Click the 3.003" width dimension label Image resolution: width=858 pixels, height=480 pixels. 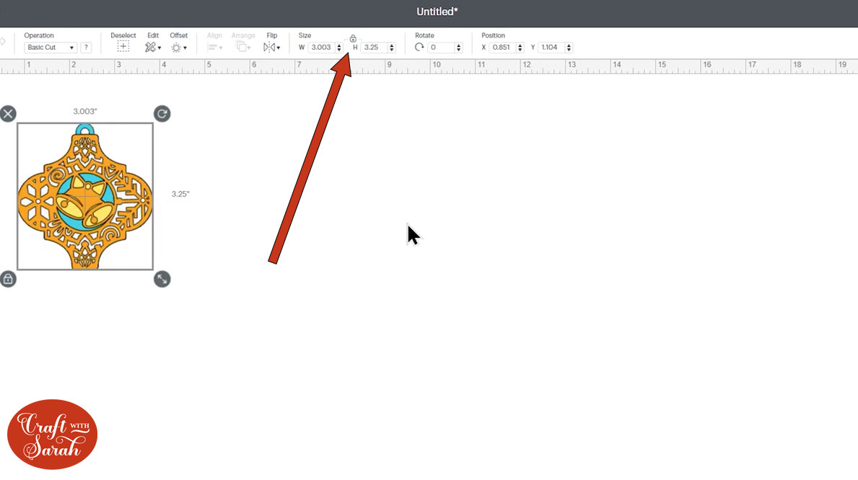click(85, 112)
